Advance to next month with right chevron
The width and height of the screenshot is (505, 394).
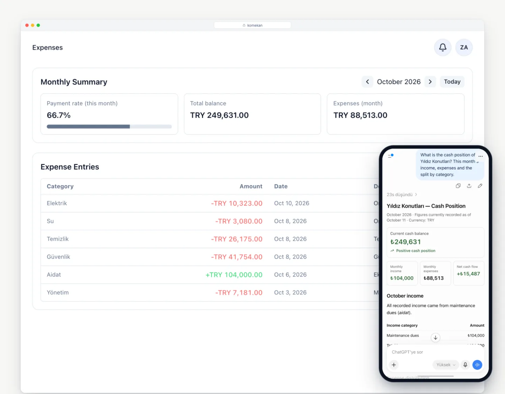coord(430,82)
